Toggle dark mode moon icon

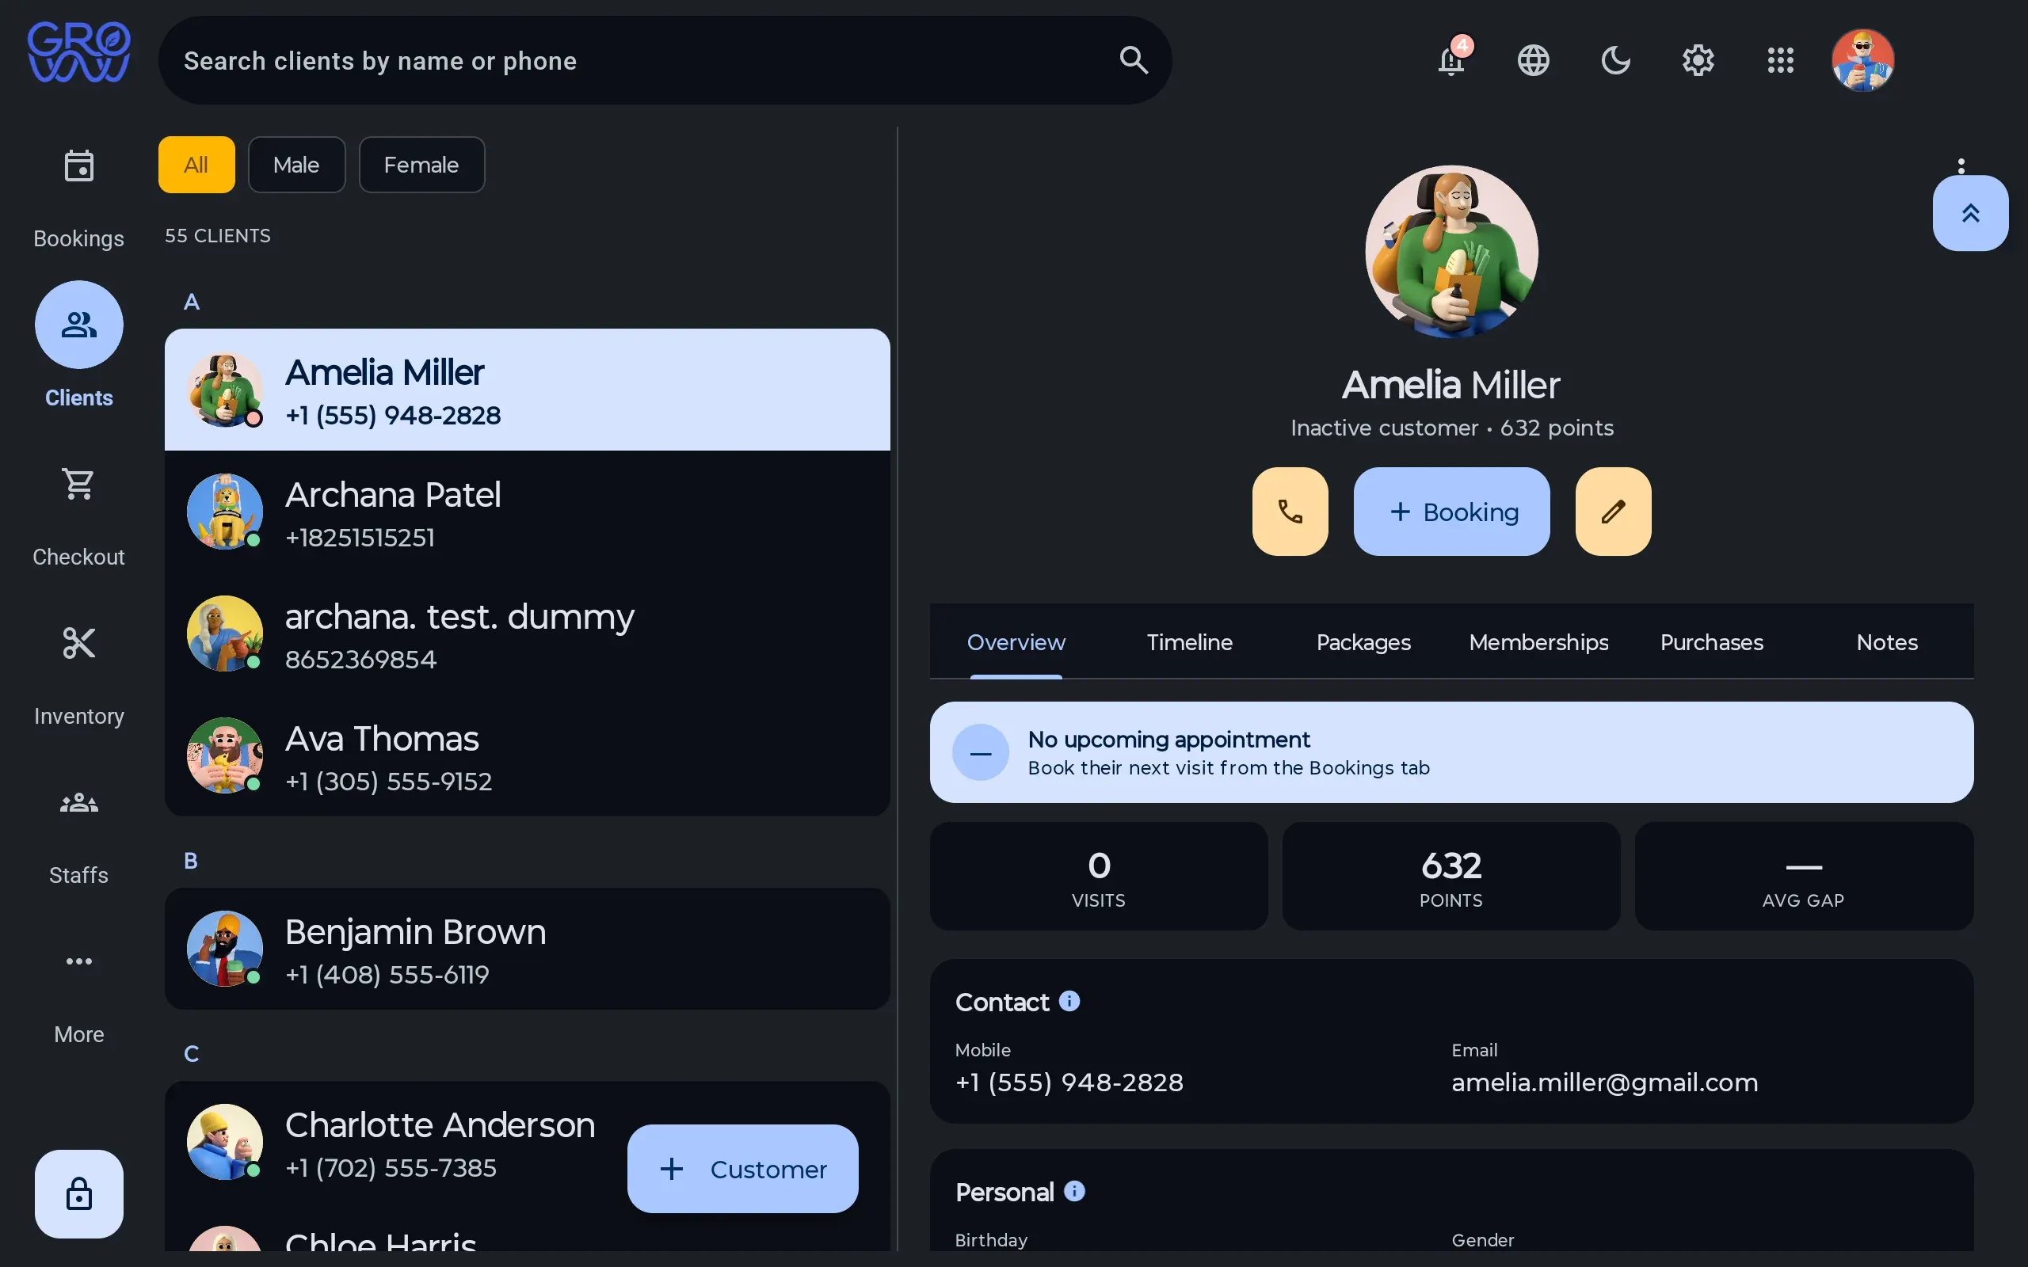[1614, 60]
